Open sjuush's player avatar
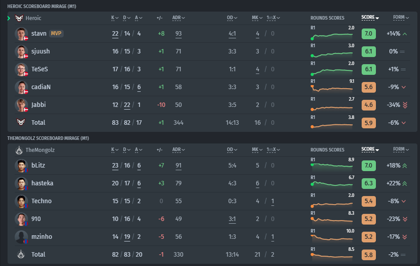The height and width of the screenshot is (266, 420). (x=21, y=51)
